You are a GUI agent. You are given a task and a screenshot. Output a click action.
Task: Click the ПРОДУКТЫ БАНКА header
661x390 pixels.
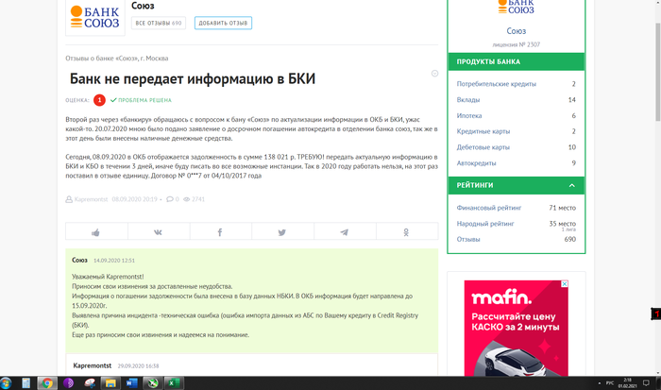click(x=516, y=61)
